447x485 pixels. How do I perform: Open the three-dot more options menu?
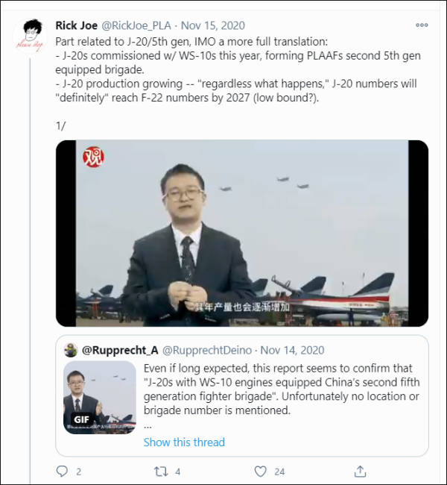422,25
